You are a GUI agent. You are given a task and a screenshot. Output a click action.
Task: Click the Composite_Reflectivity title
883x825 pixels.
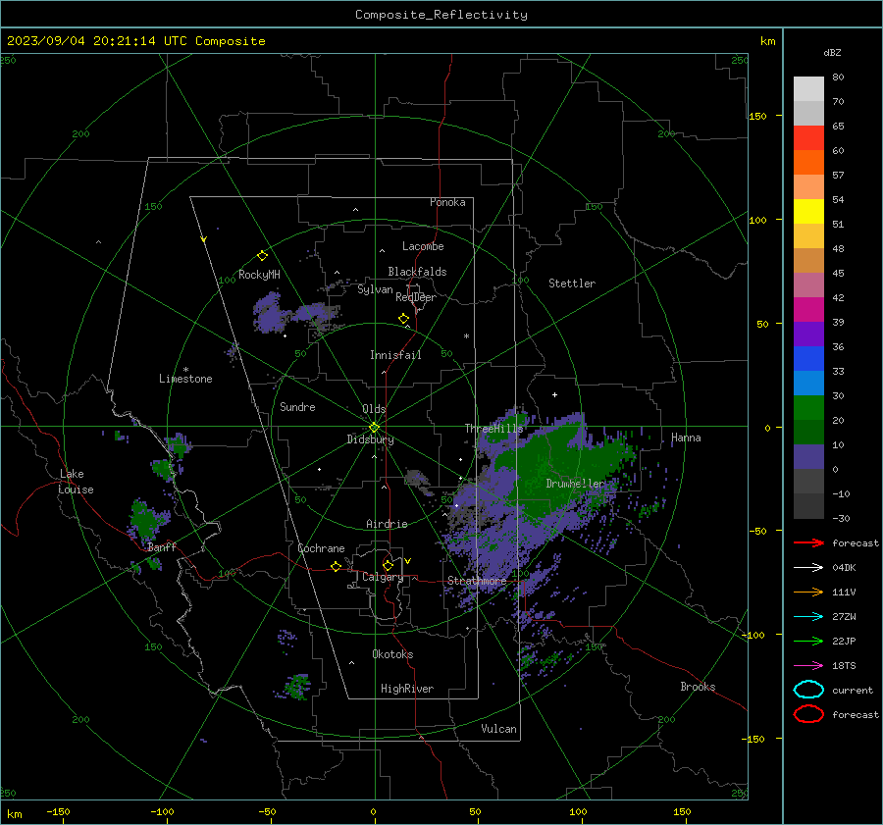[441, 15]
